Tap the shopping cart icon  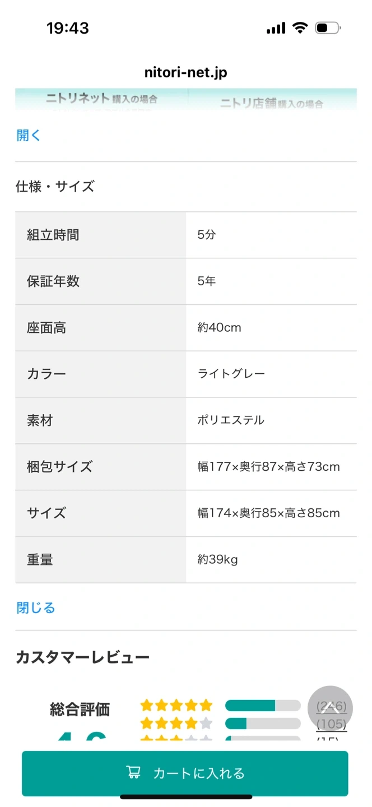tap(133, 773)
